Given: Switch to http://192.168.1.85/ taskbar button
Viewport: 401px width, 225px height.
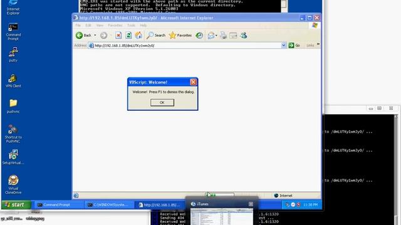Looking at the screenshot, I should click(x=160, y=204).
